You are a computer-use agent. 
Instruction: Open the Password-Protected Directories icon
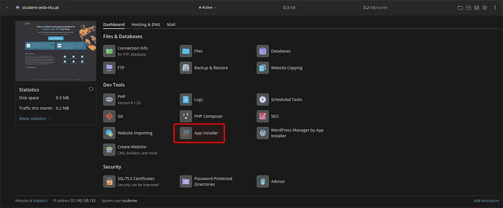coord(186,181)
